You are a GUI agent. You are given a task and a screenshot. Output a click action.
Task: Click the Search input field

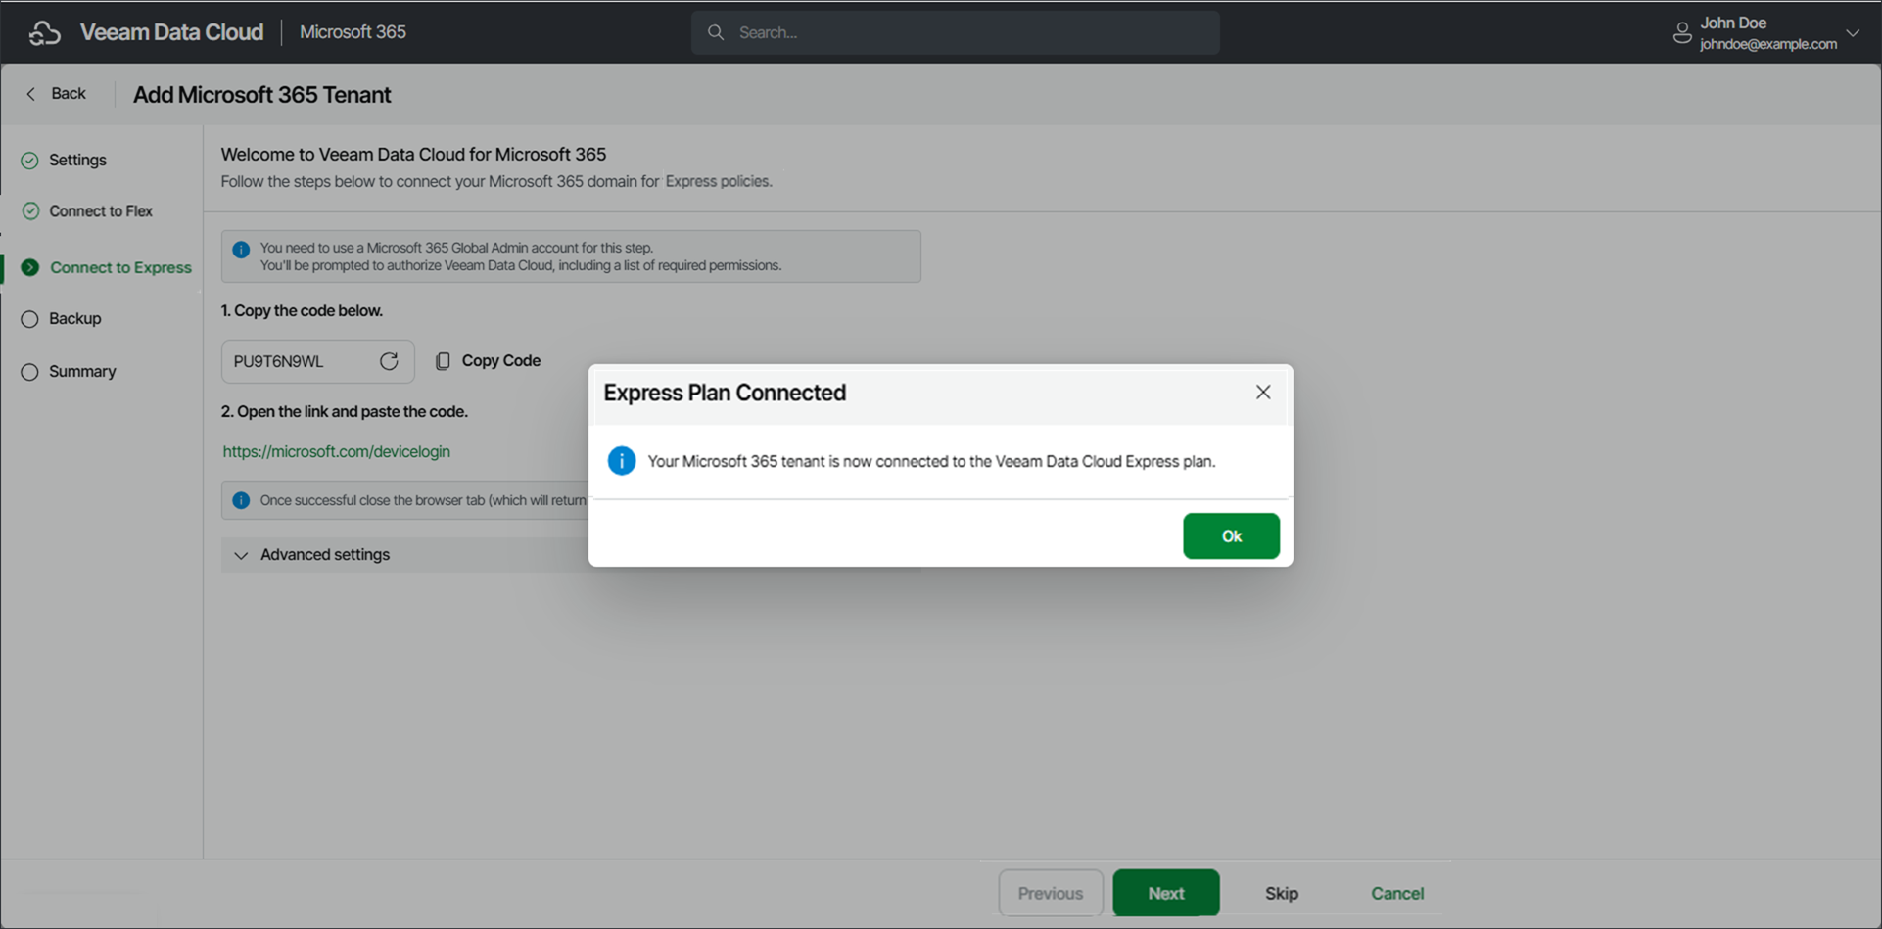969,32
